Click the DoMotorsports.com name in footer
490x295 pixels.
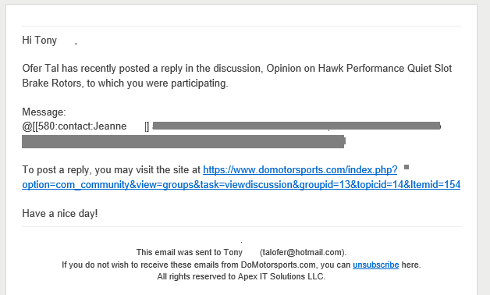click(x=278, y=265)
